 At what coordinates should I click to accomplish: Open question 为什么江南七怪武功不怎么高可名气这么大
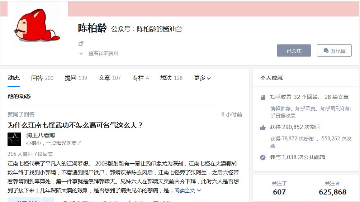[75, 125]
